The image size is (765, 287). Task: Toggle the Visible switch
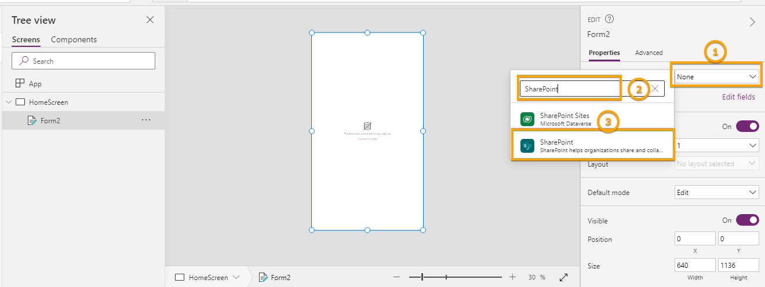(x=747, y=220)
